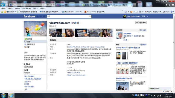The width and height of the screenshot is (175, 98).
Task: Click the Internet Explorer taskbar icon
Action: click(x=11, y=96)
